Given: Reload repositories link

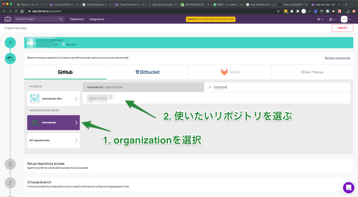Looking at the screenshot, I should click(x=337, y=58).
